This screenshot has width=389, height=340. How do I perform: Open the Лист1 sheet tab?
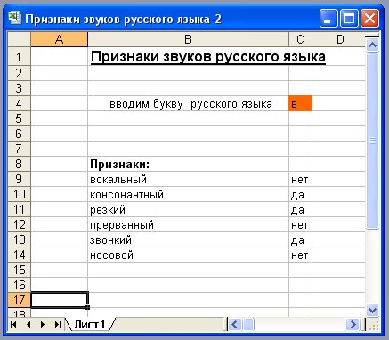tap(90, 324)
